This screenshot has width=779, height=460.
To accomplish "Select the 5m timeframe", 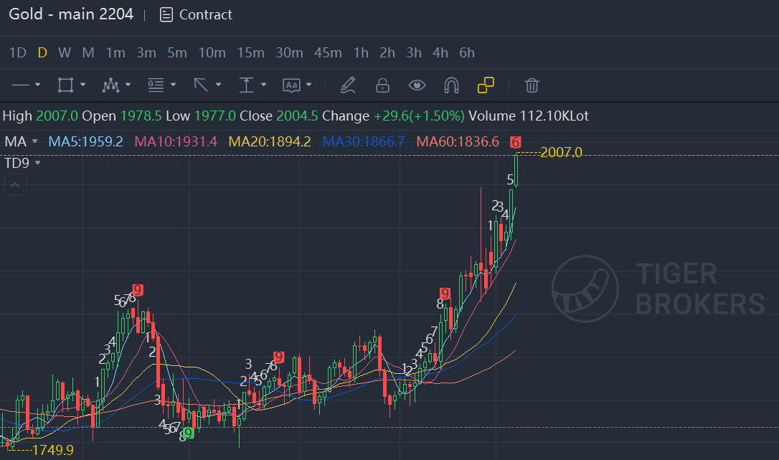I will click(x=177, y=52).
